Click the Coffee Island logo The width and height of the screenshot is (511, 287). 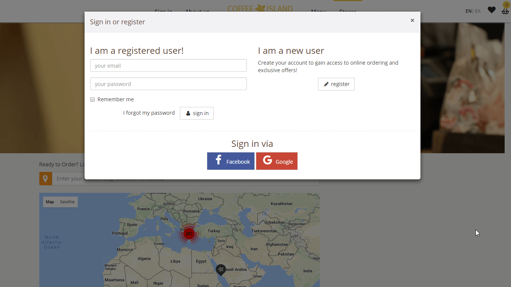pyautogui.click(x=260, y=8)
